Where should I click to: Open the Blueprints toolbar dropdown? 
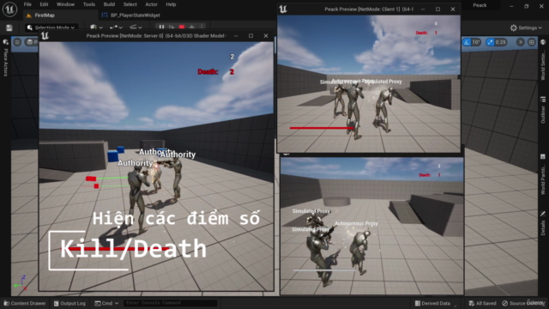pos(116,27)
